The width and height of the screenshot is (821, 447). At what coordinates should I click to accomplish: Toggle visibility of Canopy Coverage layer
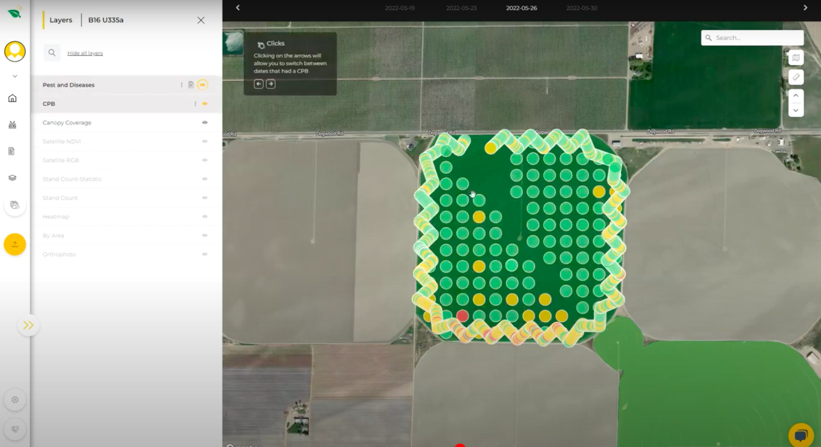tap(205, 123)
